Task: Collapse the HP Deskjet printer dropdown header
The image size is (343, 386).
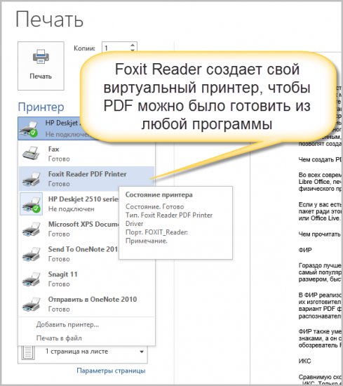Action: tap(49, 128)
